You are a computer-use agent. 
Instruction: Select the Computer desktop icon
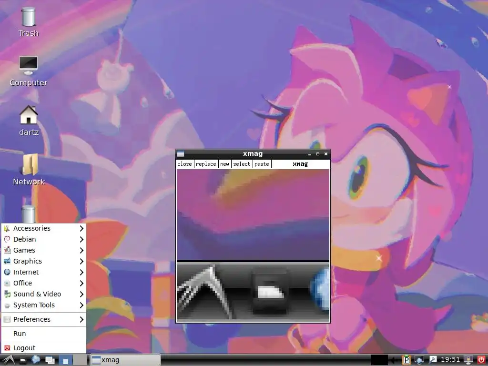tap(28, 71)
